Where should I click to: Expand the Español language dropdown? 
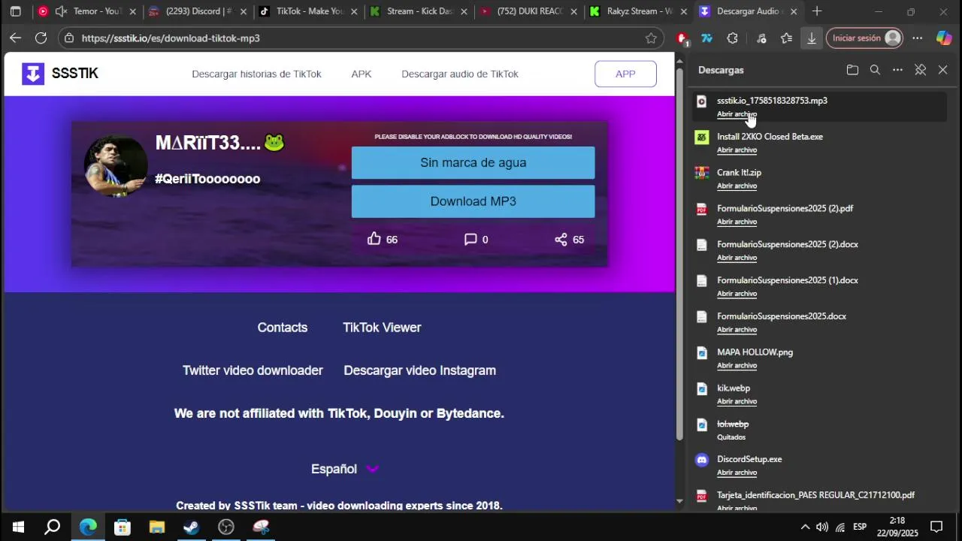(x=345, y=469)
